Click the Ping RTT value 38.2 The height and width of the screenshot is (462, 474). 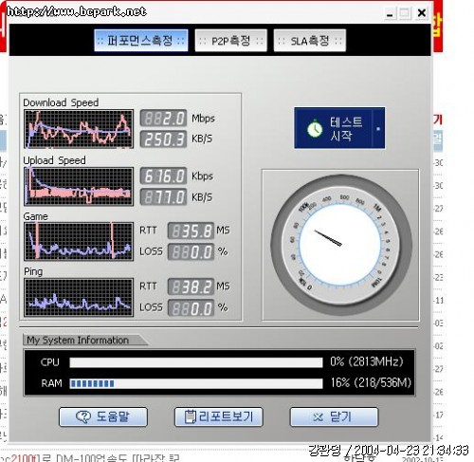click(191, 286)
